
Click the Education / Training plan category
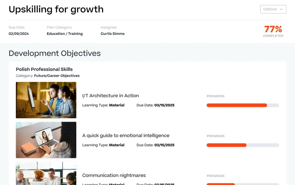click(x=65, y=34)
